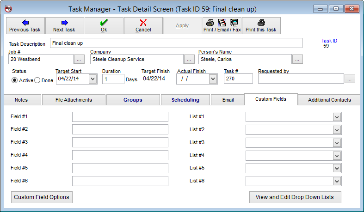
Task: Click Print this Task button
Action: [261, 26]
